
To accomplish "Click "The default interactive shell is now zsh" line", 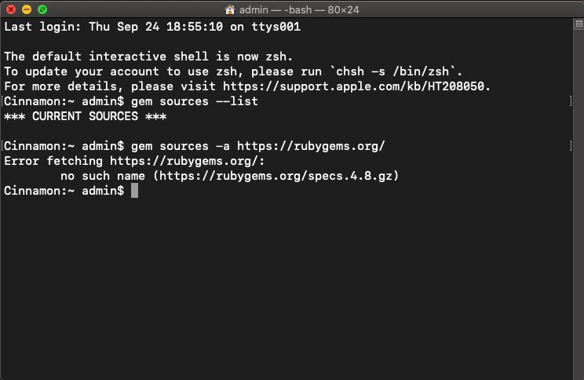I will click(148, 57).
